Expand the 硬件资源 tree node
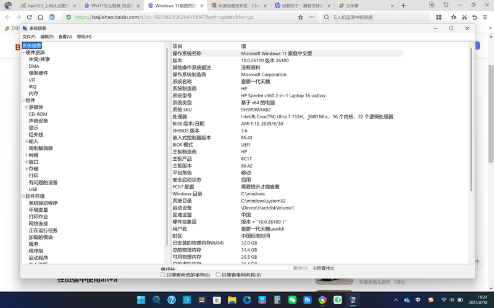Screen dimensions: 494x308 (x=23, y=52)
